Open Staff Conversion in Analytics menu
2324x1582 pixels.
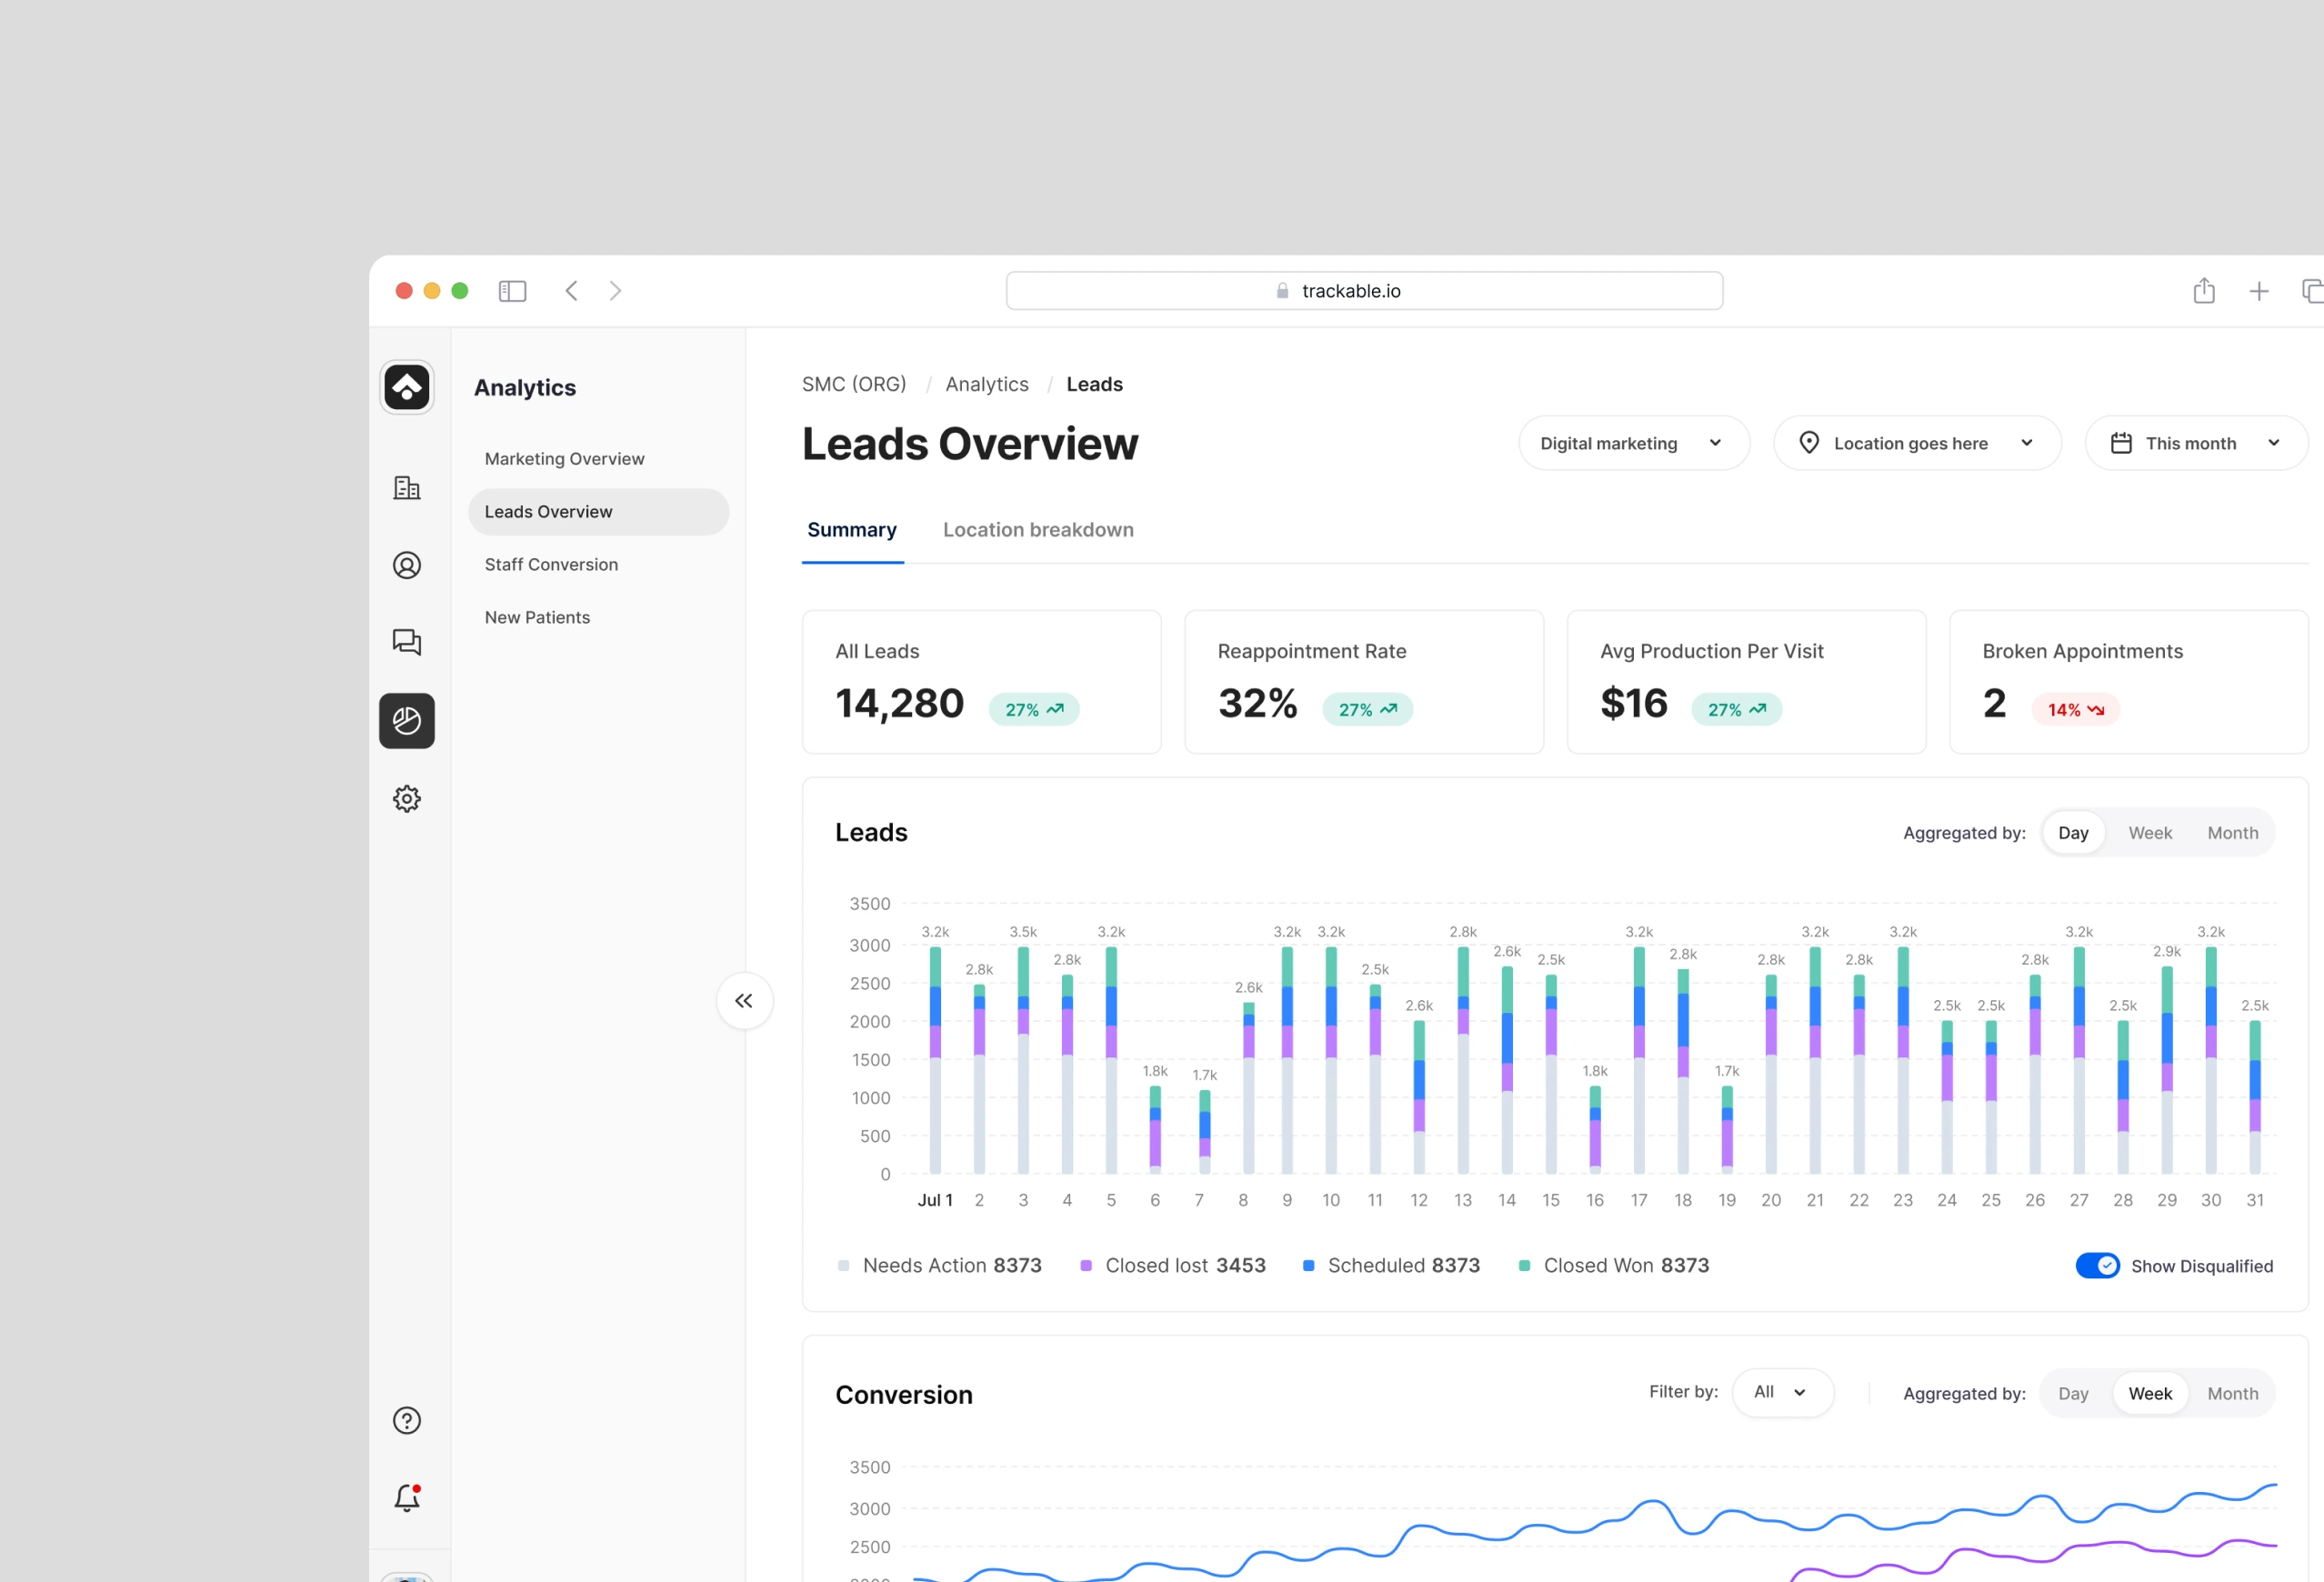[x=551, y=565]
